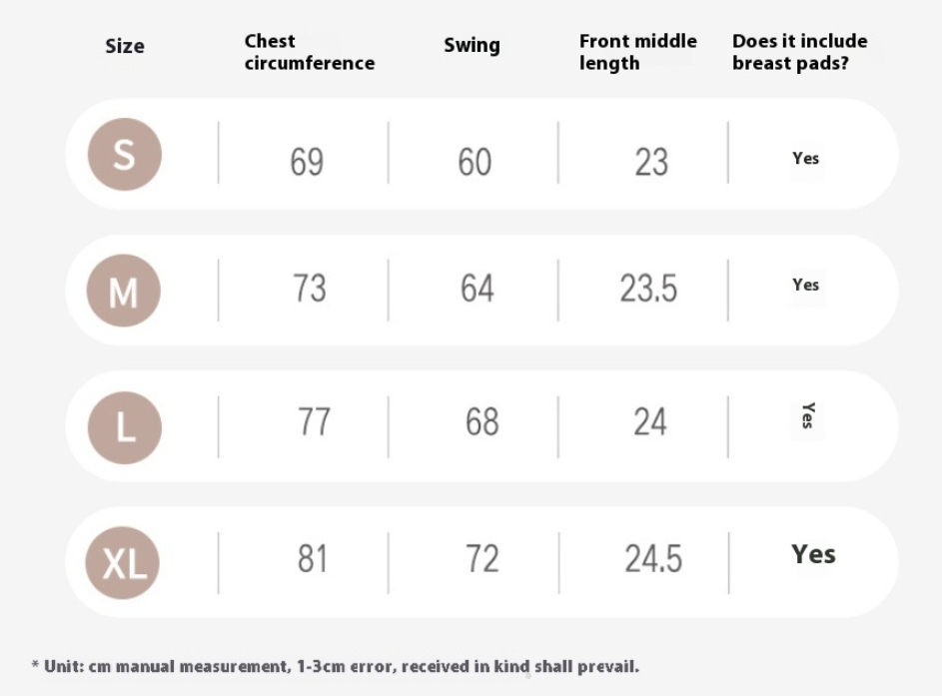Click swing value 64 for size M
The width and height of the screenshot is (942, 696).
[477, 288]
